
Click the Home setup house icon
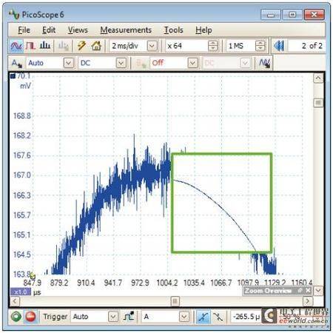[x=96, y=46]
